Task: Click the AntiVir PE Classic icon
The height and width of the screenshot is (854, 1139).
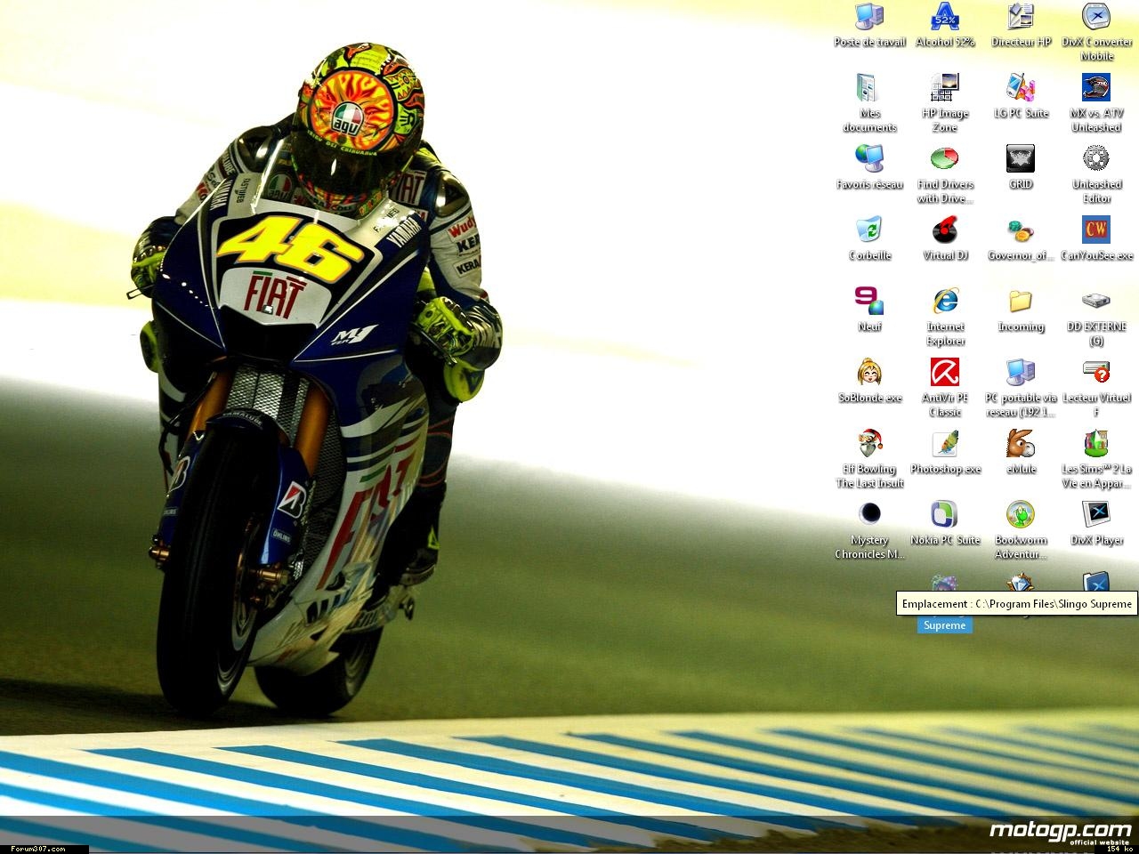Action: 945,373
